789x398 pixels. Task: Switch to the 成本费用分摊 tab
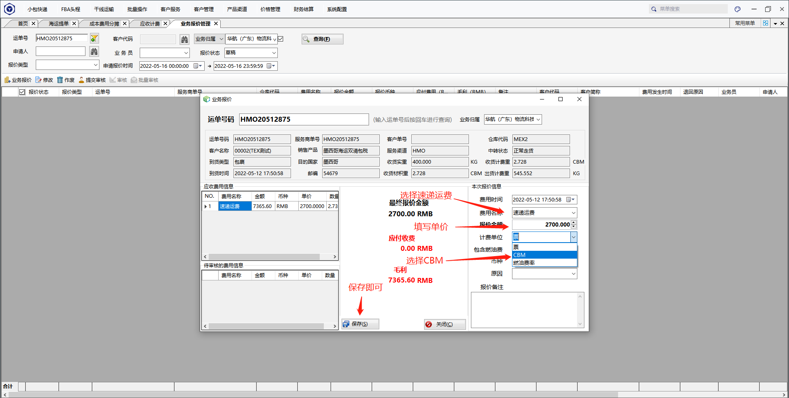pos(104,23)
